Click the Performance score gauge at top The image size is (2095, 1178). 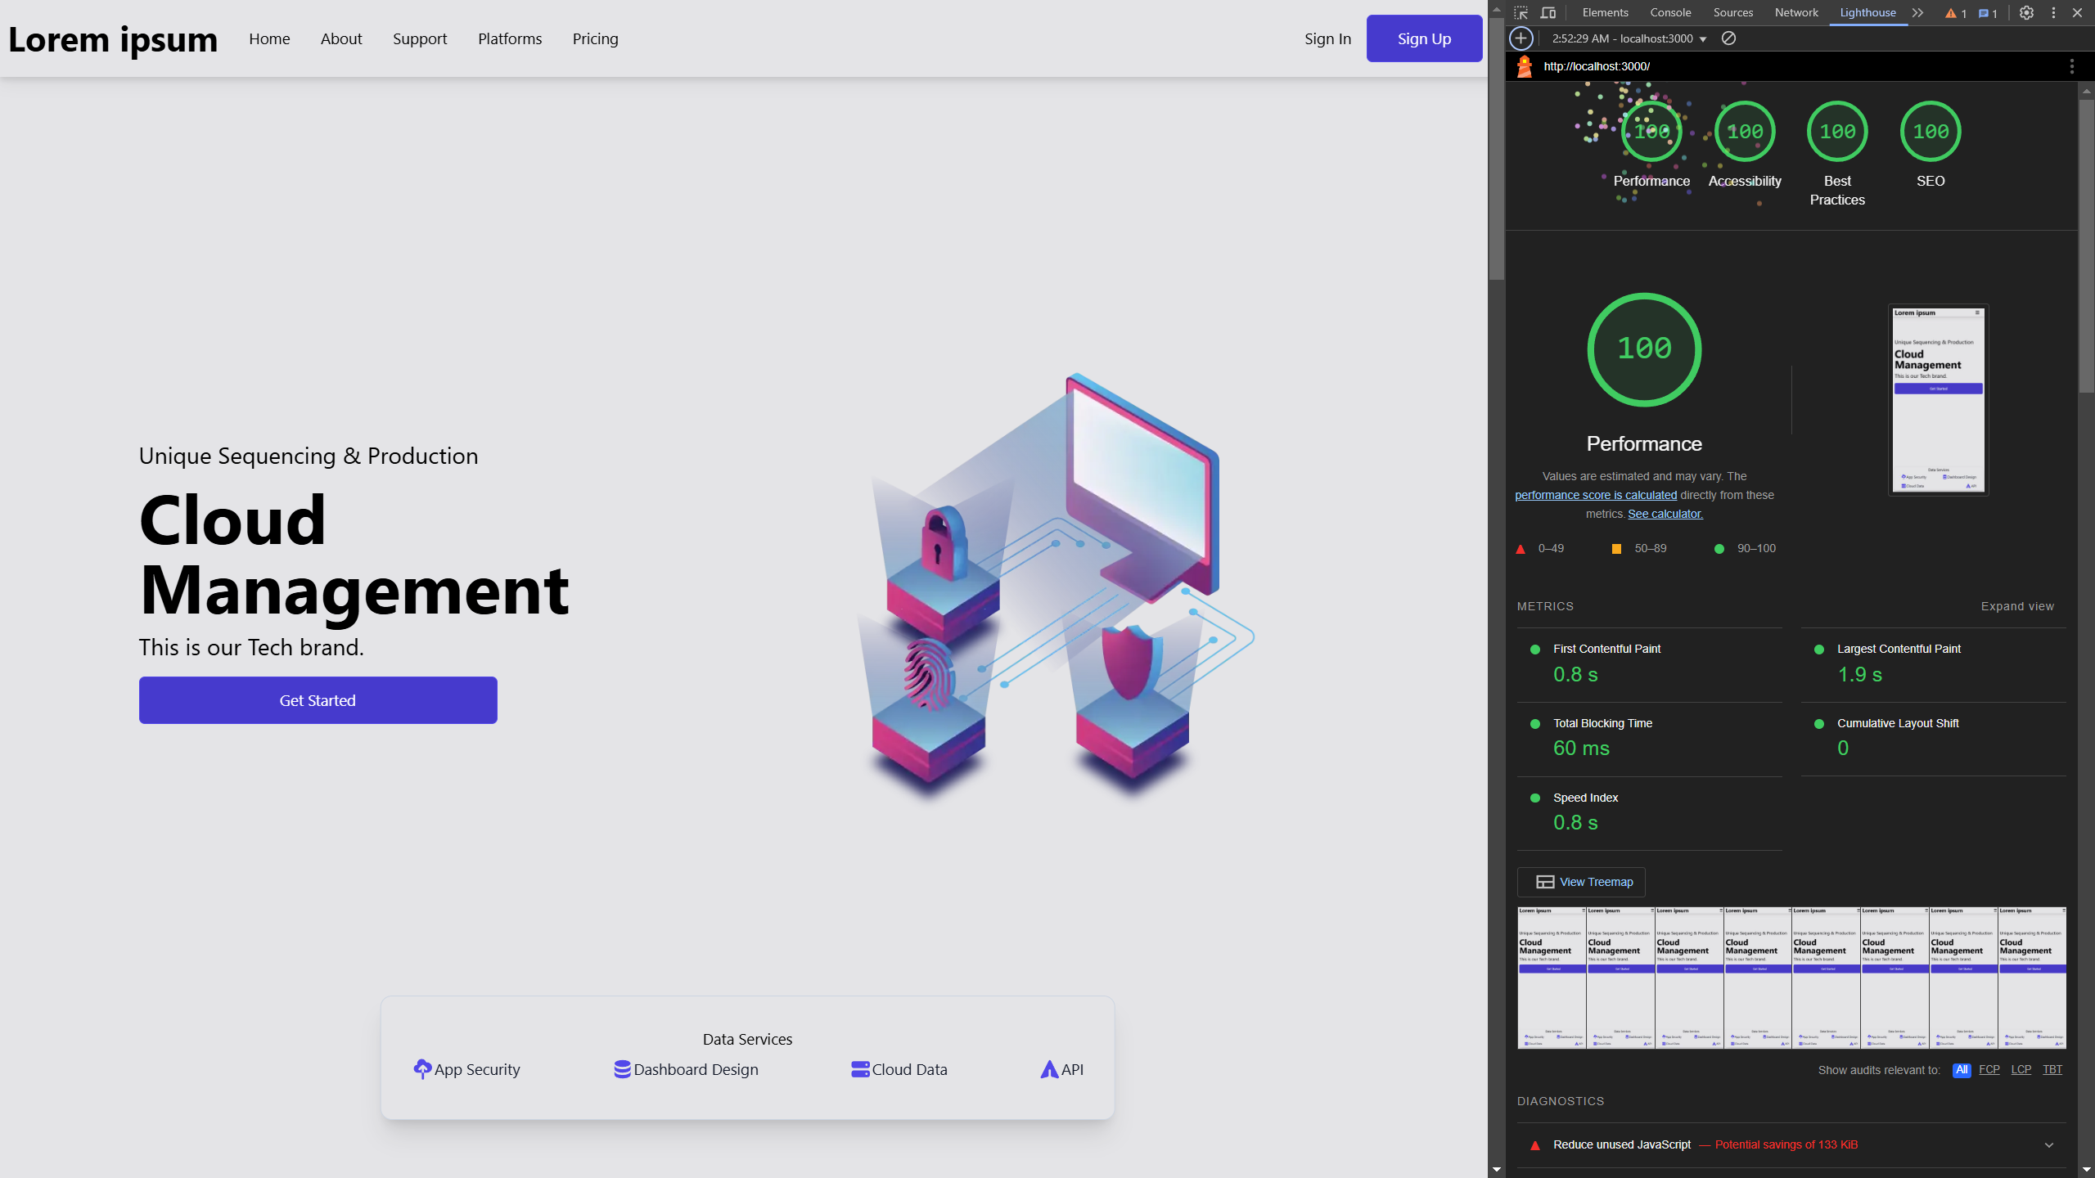(x=1651, y=132)
